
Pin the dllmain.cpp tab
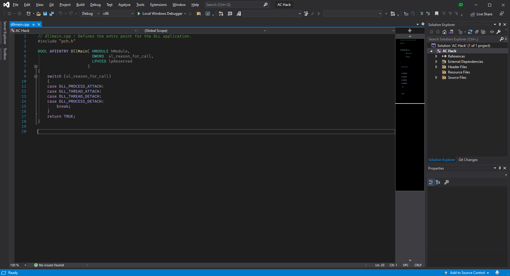coord(34,24)
